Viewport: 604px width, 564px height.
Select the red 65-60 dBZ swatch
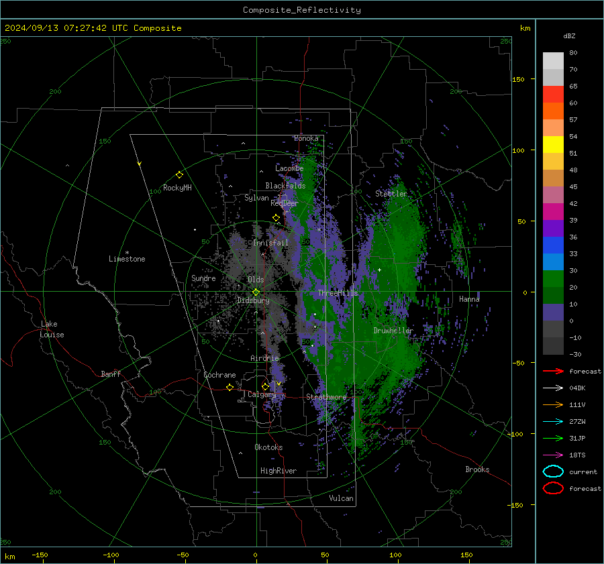(x=553, y=95)
